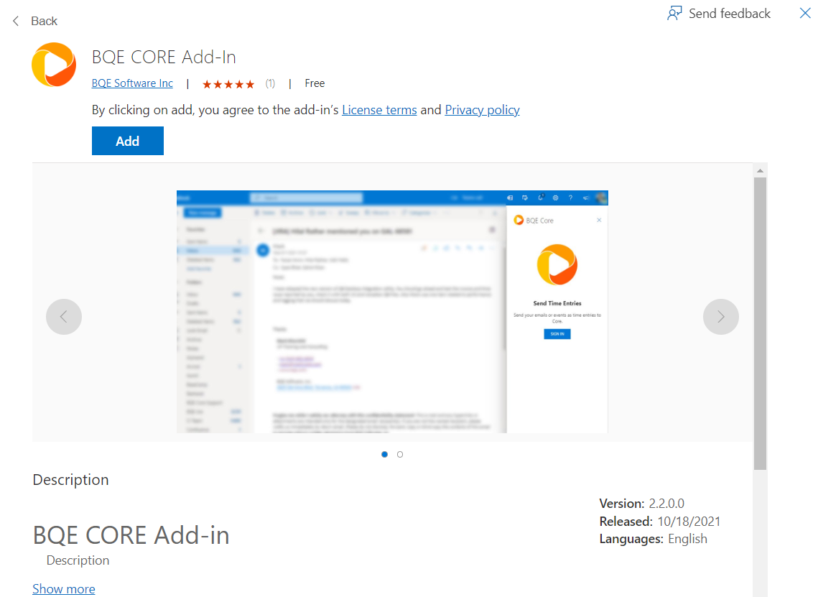This screenshot has width=813, height=597.
Task: Select the first carousel page dot
Action: click(x=384, y=454)
